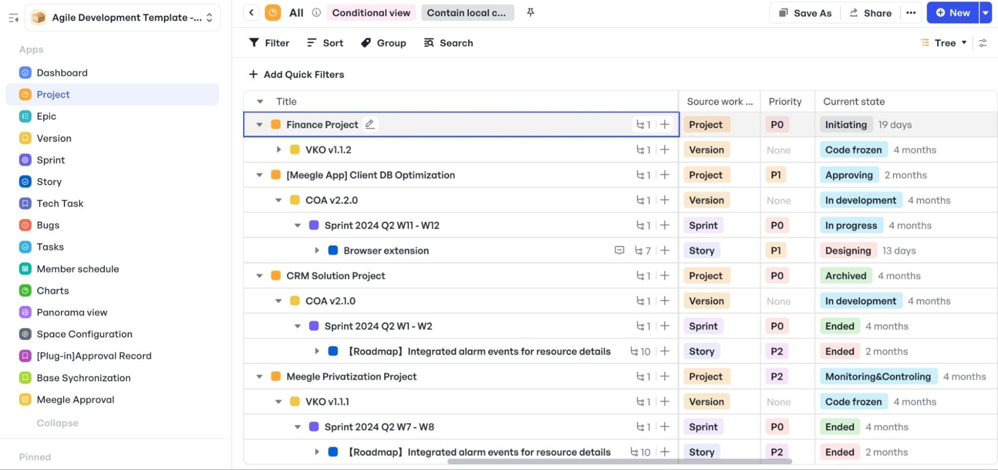Click the back arrow button in the header
The image size is (998, 470).
251,12
